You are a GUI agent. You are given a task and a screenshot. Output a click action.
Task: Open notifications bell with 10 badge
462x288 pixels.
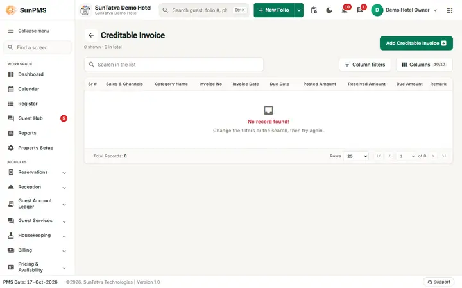tap(345, 10)
